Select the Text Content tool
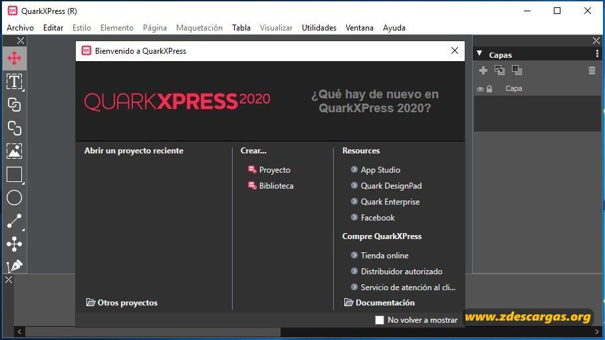Viewport: 605px width, 340px height. 14,82
